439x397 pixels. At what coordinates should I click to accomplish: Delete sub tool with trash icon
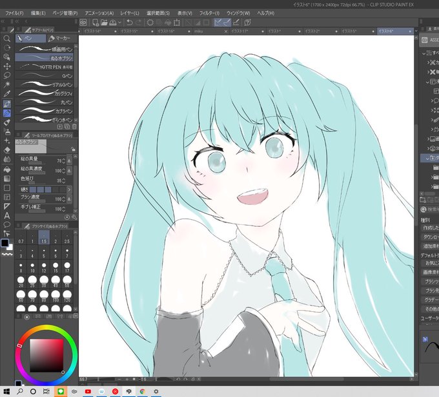click(x=74, y=127)
